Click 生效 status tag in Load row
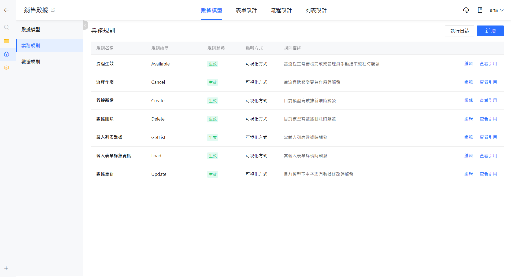This screenshot has width=511, height=277. 213,156
